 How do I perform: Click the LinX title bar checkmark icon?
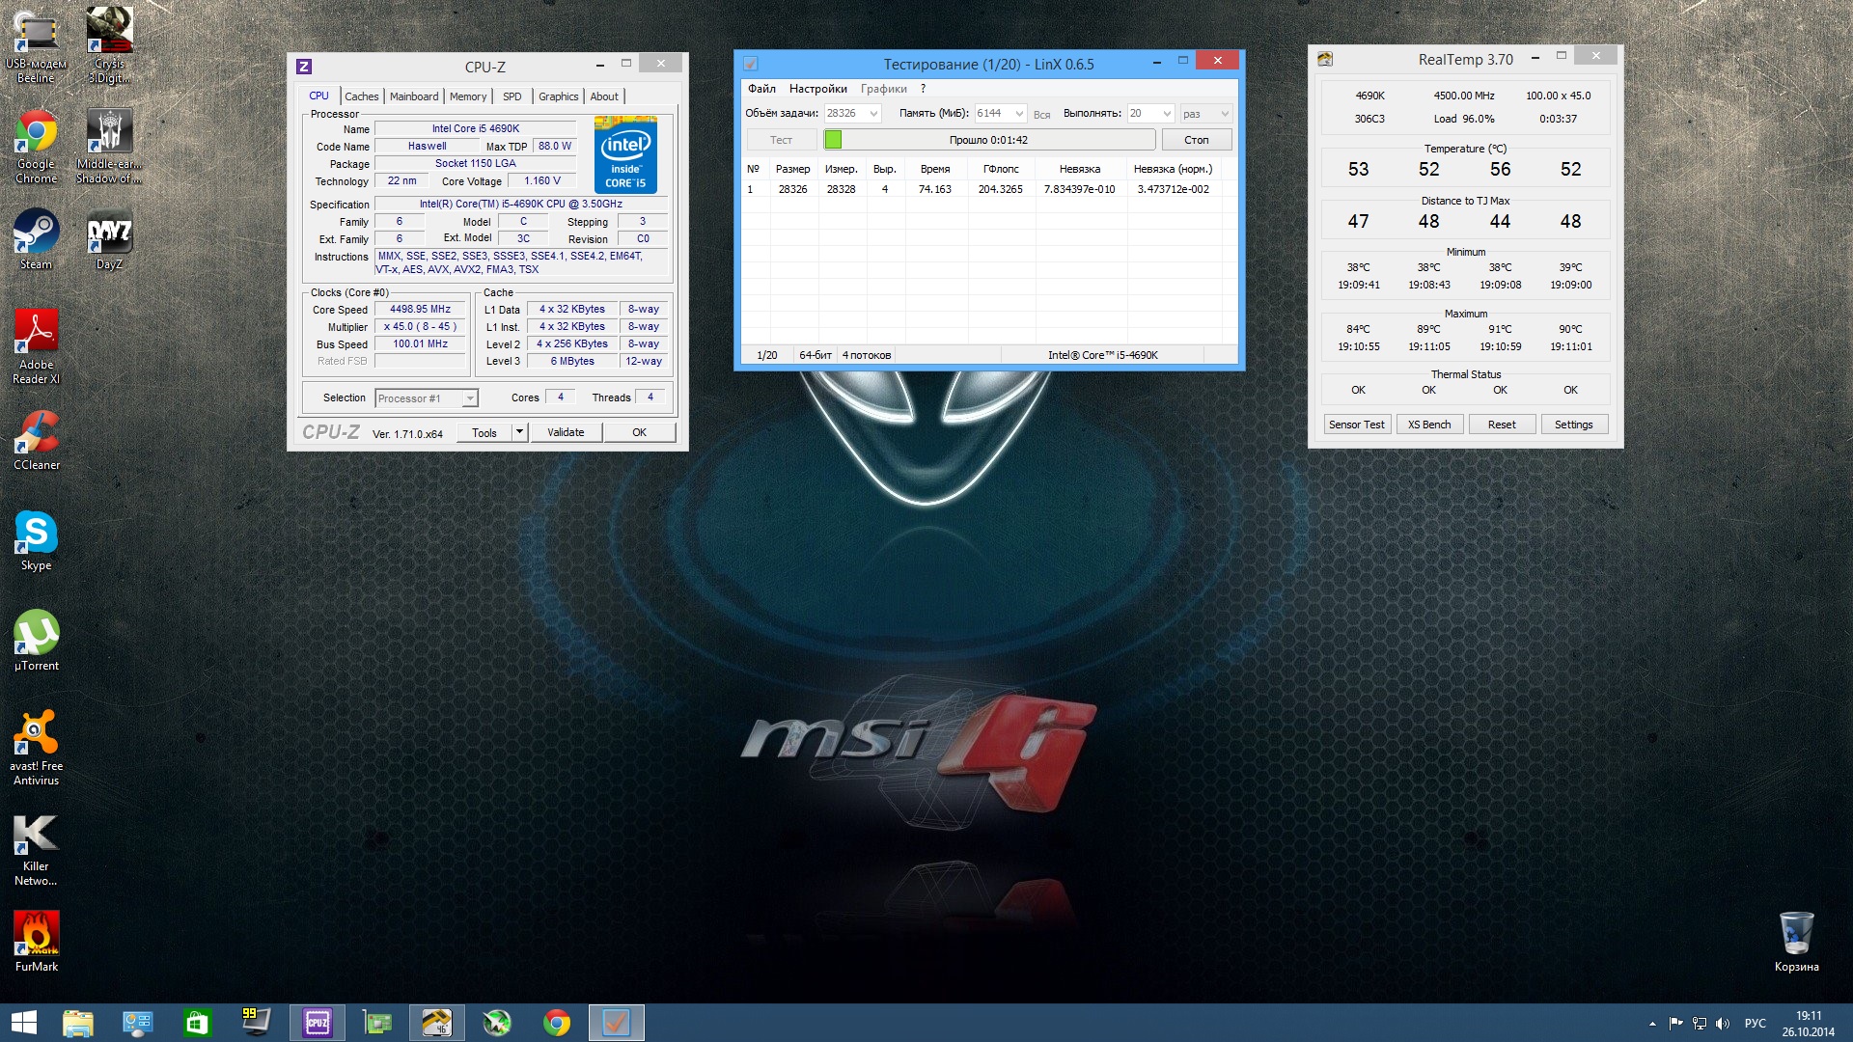pos(751,64)
